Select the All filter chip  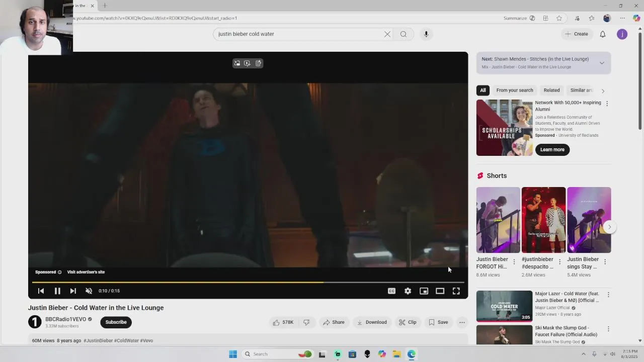click(x=483, y=90)
